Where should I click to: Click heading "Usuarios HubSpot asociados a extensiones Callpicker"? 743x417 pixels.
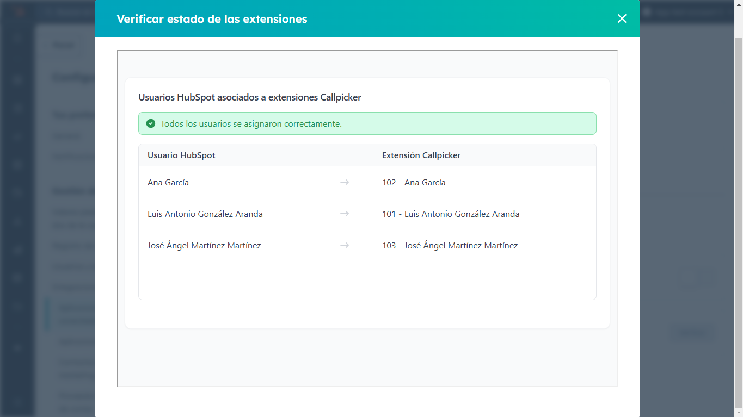tap(250, 97)
